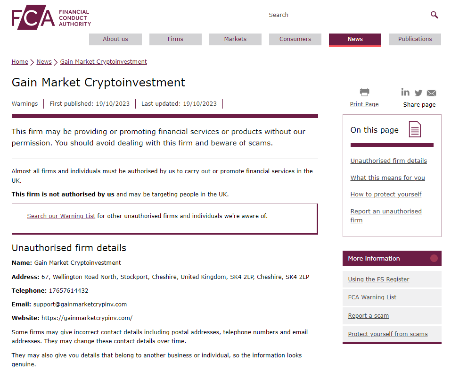The width and height of the screenshot is (451, 372).
Task: Open the Publications menu
Action: click(415, 39)
